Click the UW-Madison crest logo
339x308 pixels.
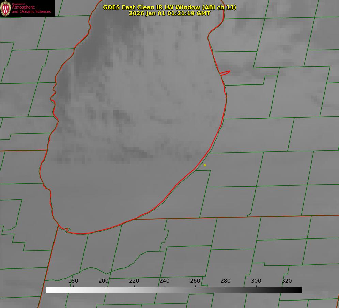[6, 9]
